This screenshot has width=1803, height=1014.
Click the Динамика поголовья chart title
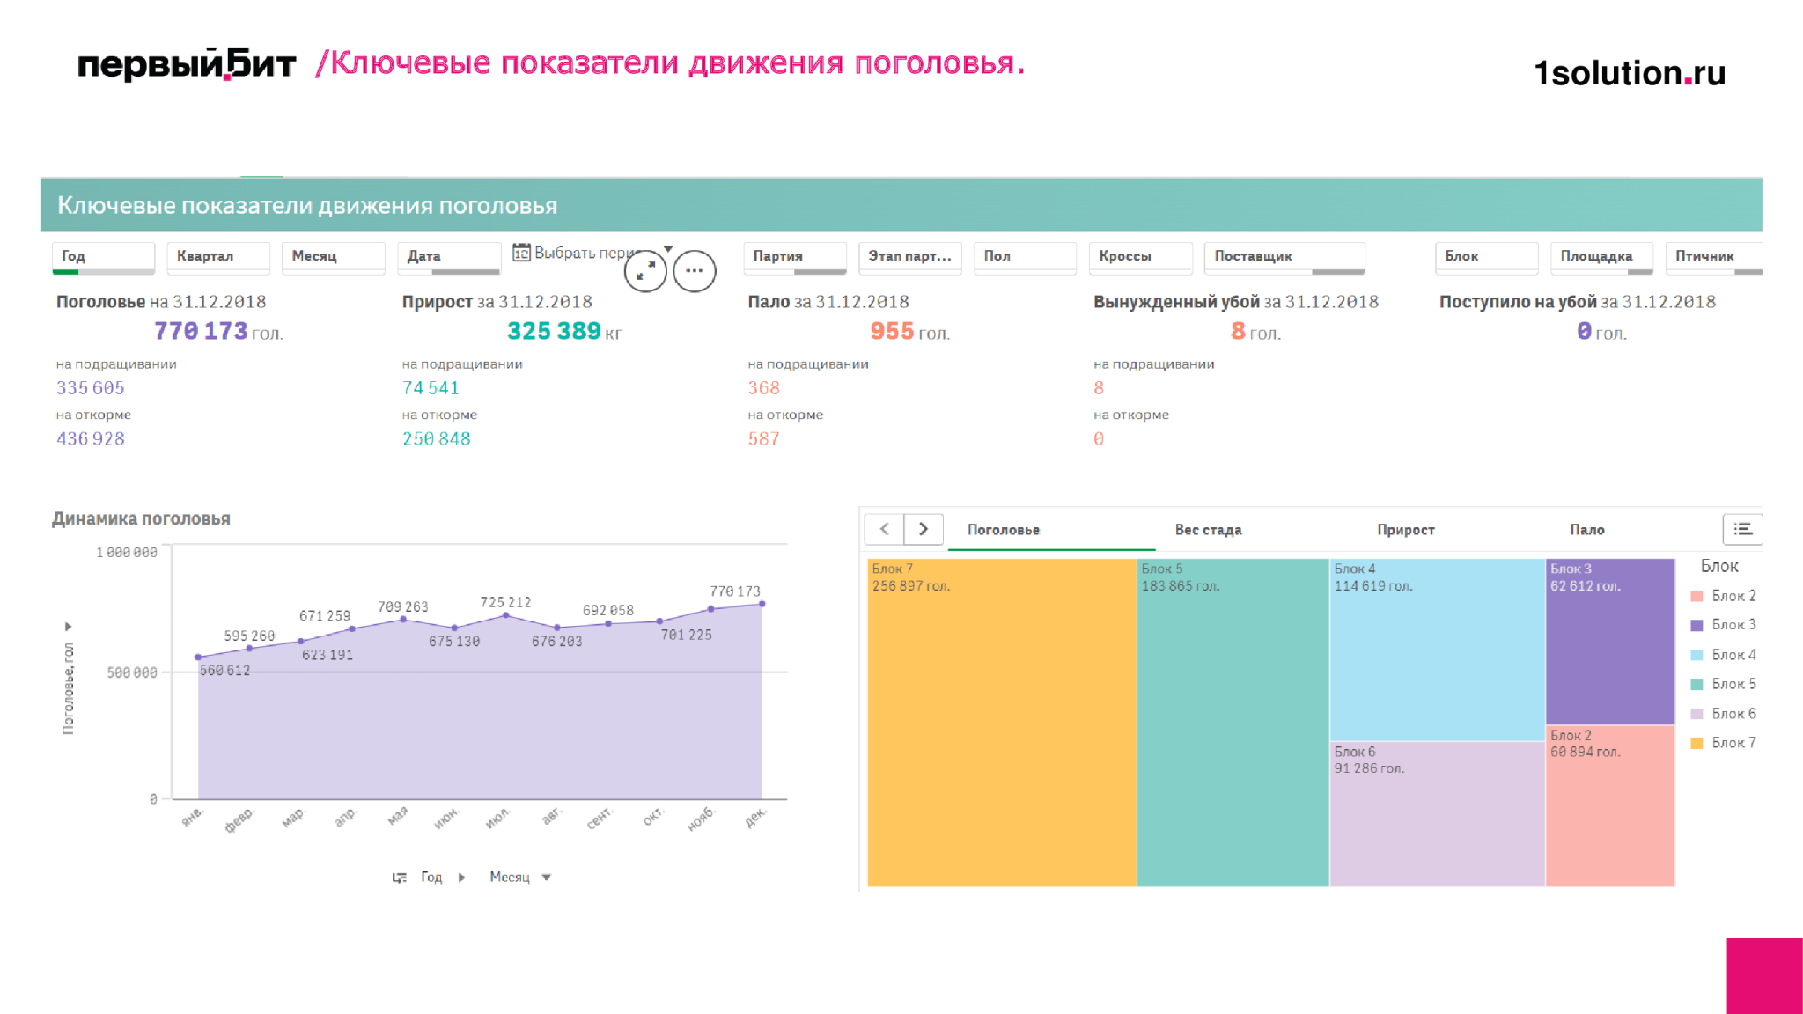coord(141,518)
